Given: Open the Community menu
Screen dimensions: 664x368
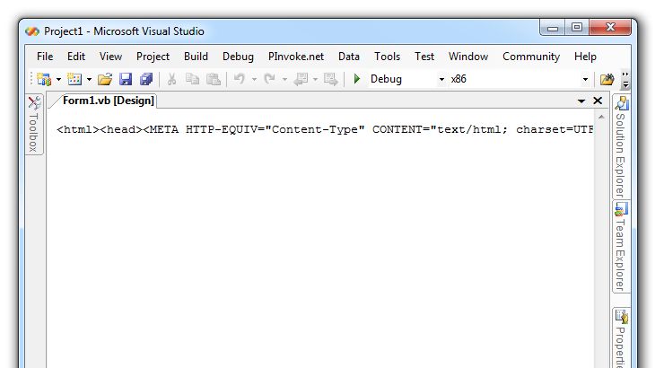Looking at the screenshot, I should [x=531, y=57].
